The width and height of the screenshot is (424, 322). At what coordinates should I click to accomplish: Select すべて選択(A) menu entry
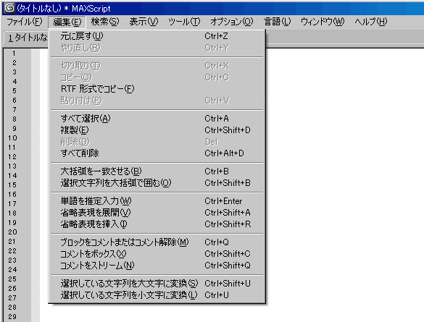coord(157,119)
